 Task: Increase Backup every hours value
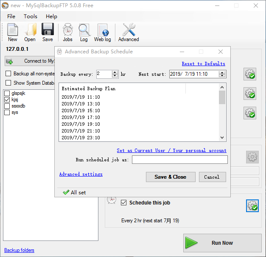pyautogui.click(x=115, y=72)
